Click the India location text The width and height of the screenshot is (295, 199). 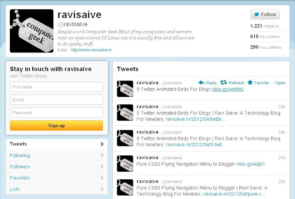[62, 50]
